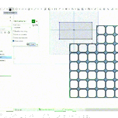The image size is (118, 118).
Task: Apply the Parallel constraint
Action: pyautogui.click(x=108, y=9)
